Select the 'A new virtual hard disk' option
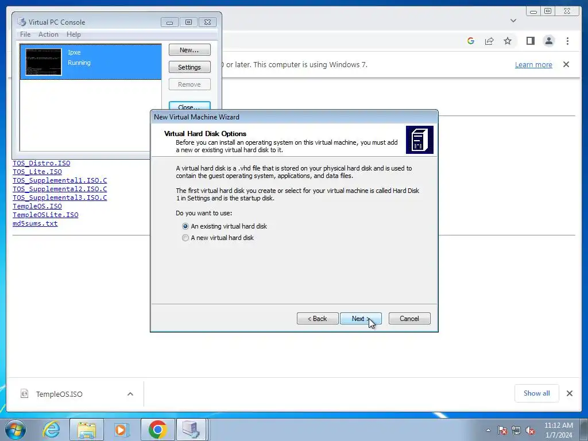The width and height of the screenshot is (588, 441). [x=218, y=238]
